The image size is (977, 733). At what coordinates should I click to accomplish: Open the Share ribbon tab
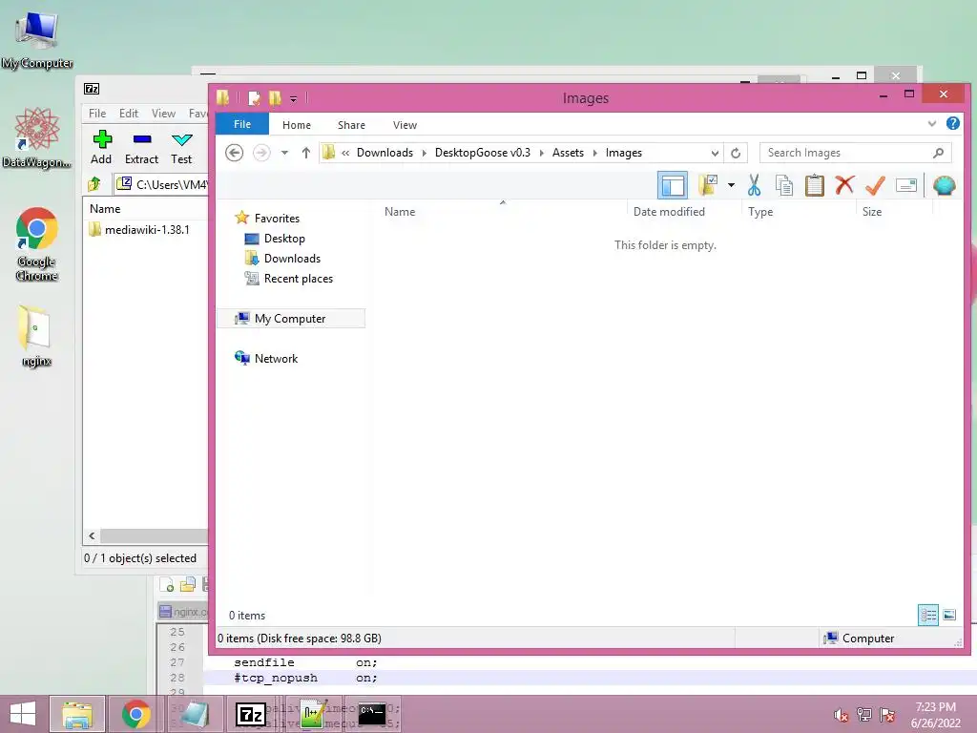click(x=351, y=125)
